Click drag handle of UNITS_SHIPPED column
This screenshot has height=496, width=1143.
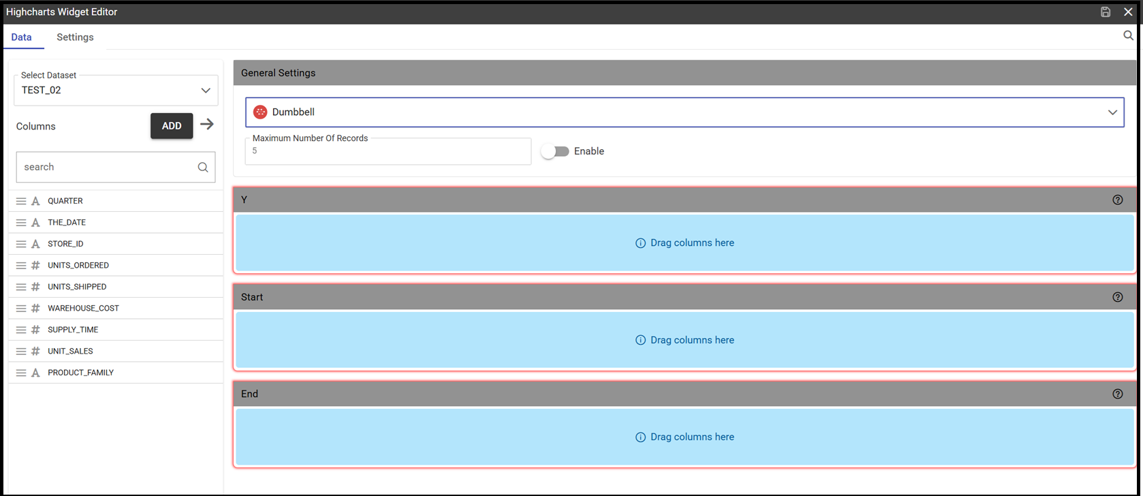21,287
